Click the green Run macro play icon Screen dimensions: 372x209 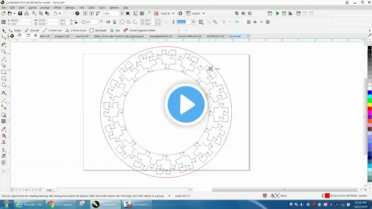[x=278, y=13]
